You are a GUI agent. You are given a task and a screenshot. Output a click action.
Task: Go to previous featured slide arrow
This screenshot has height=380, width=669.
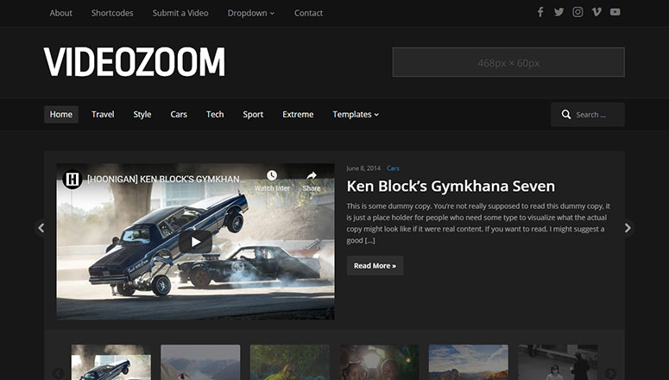tap(41, 228)
